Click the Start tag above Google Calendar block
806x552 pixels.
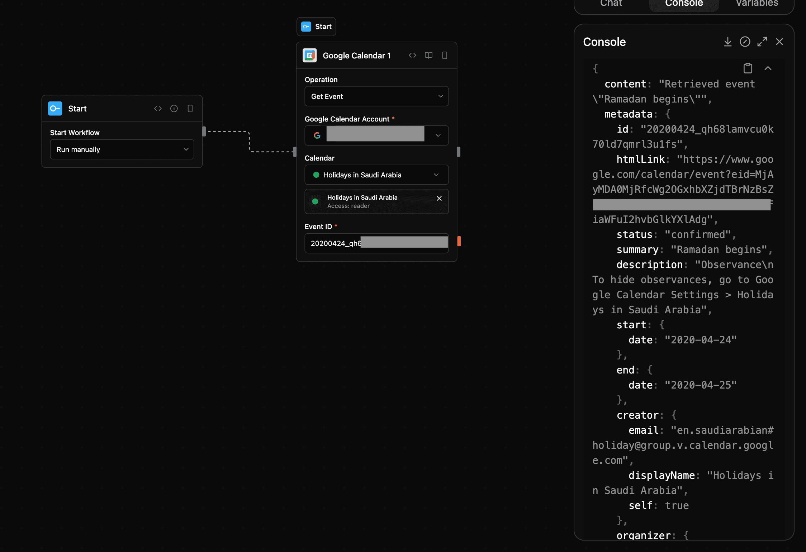pos(316,27)
